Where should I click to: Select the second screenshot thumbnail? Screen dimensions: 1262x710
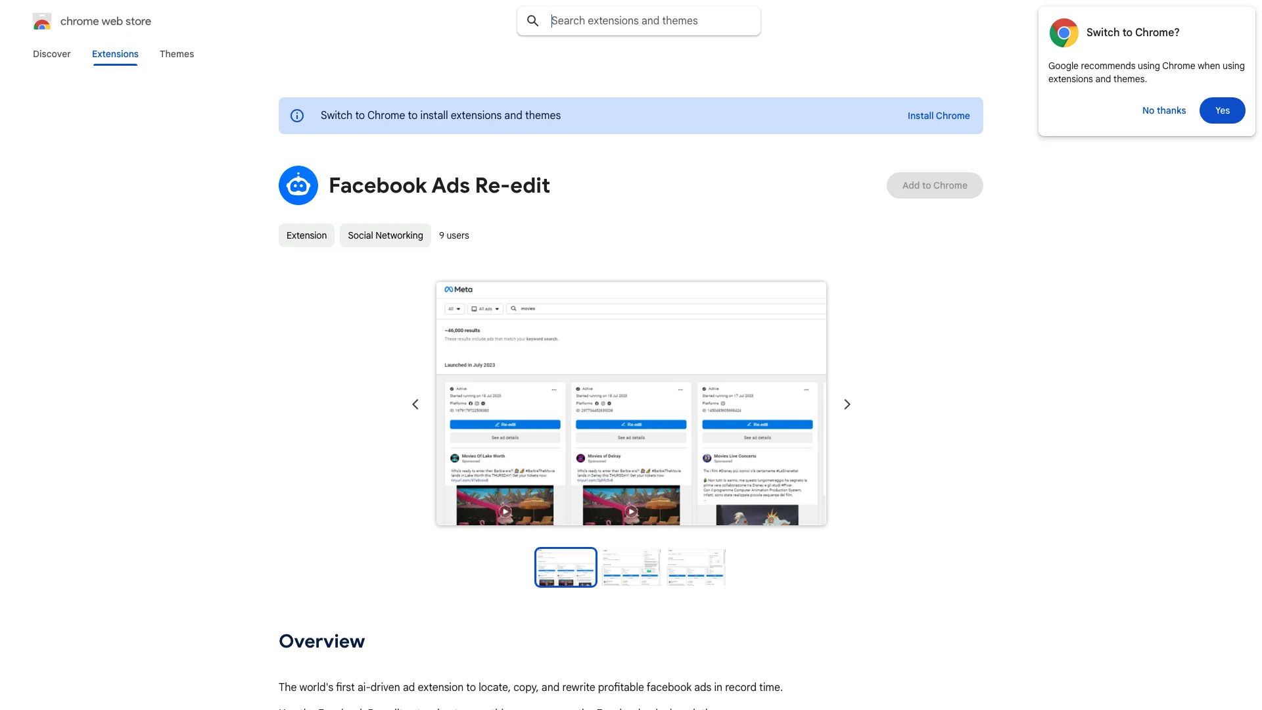(631, 567)
